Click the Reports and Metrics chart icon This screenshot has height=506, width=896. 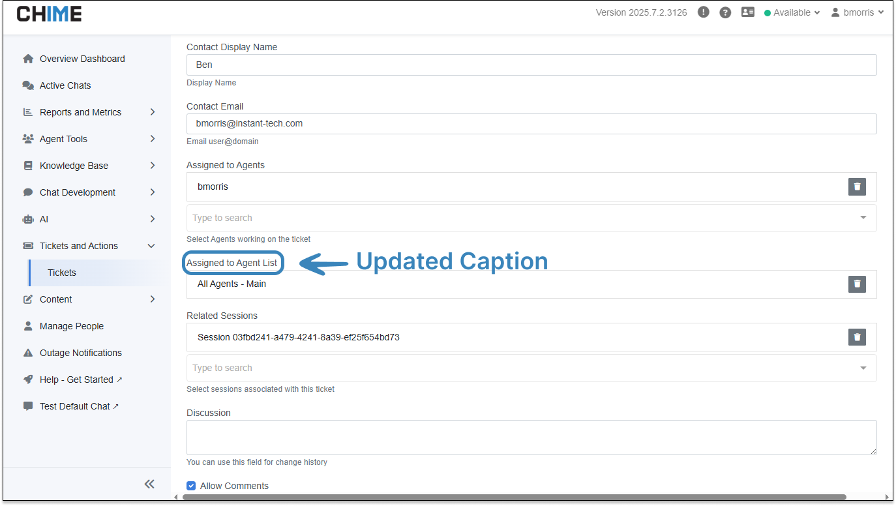pyautogui.click(x=28, y=112)
